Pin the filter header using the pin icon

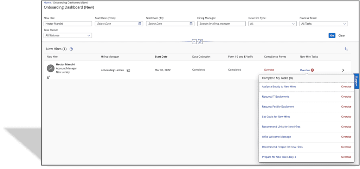(x=200, y=42)
